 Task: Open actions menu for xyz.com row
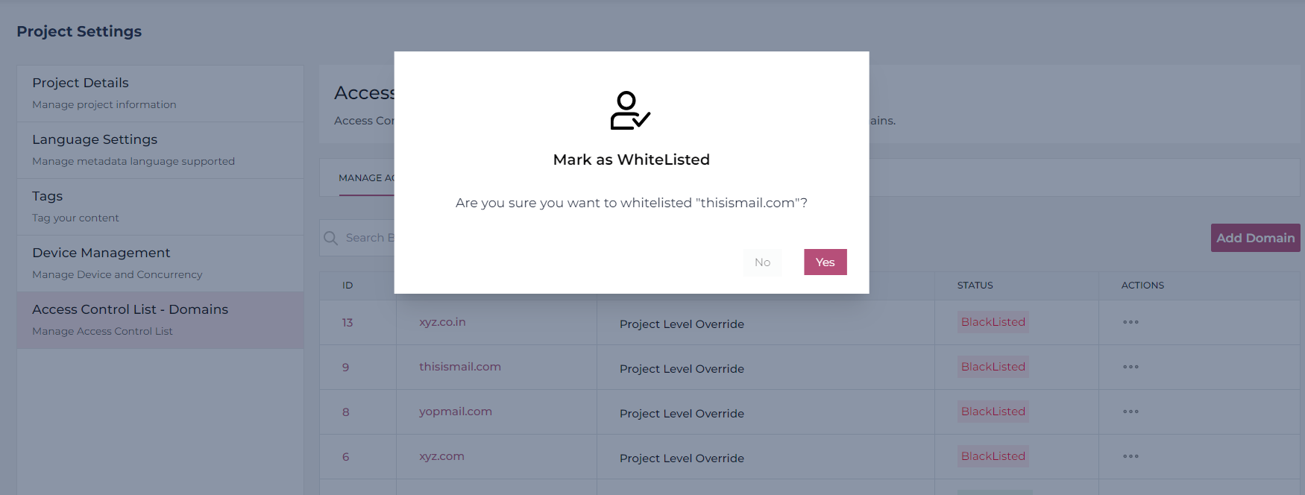(1131, 456)
